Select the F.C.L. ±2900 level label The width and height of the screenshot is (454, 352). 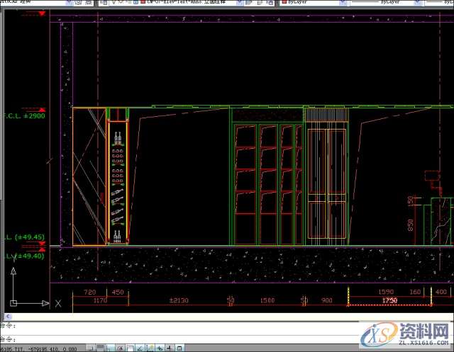click(26, 115)
